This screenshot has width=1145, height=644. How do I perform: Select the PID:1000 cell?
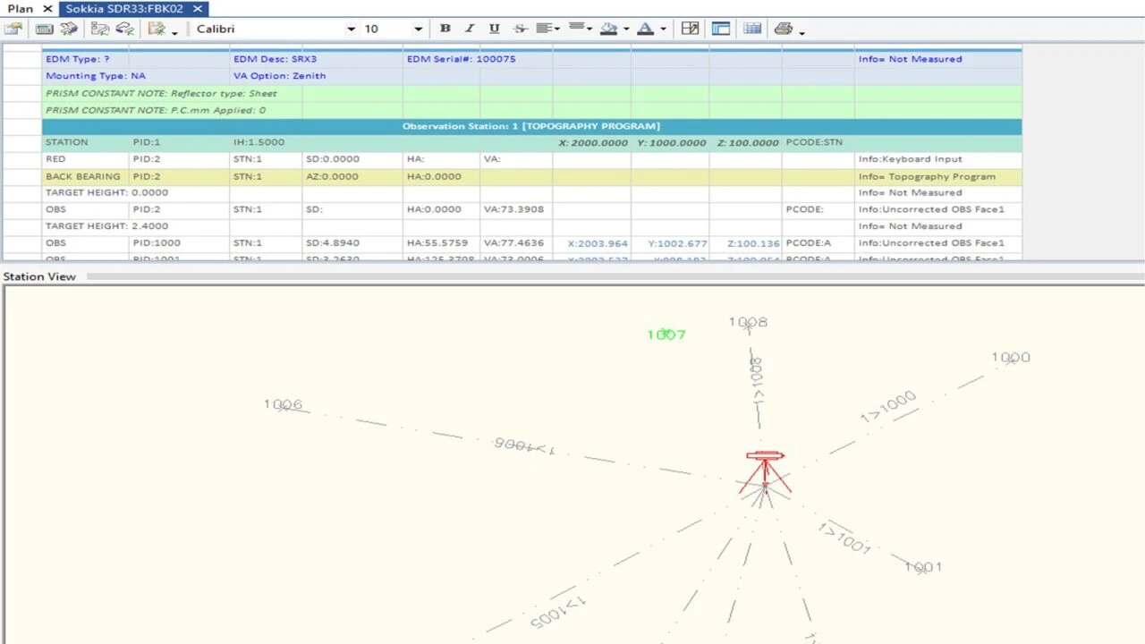pyautogui.click(x=179, y=243)
